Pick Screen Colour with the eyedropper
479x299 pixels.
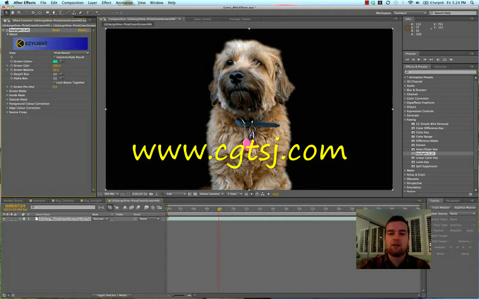tap(62, 62)
